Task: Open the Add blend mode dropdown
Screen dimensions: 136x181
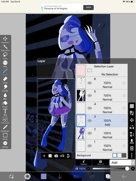Action: point(120,163)
